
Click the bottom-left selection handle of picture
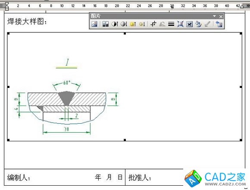coord(8,140)
